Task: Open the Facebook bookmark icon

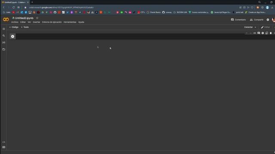Action: pos(26,12)
